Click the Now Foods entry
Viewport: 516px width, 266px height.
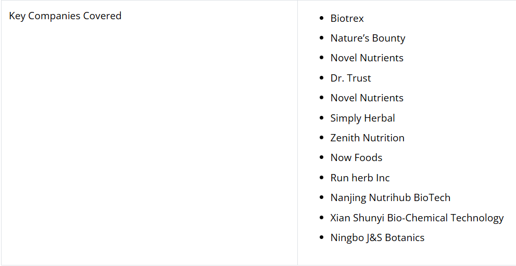pyautogui.click(x=356, y=158)
